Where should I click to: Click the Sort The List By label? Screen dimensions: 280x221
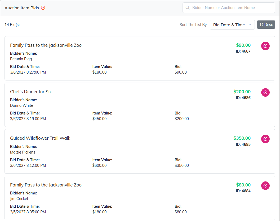pyautogui.click(x=194, y=25)
